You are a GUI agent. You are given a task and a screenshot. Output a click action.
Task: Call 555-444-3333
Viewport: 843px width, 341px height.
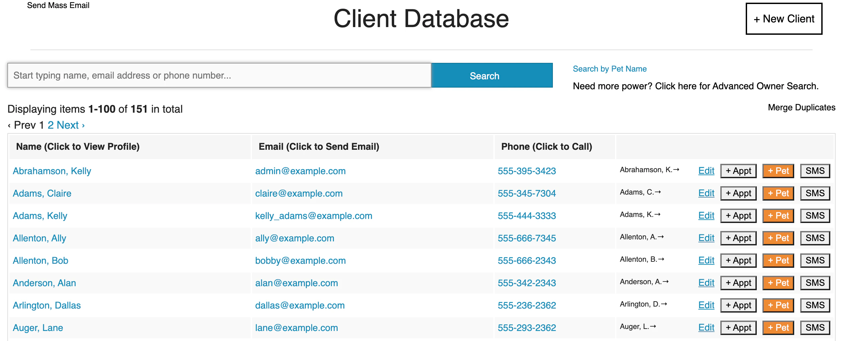526,216
